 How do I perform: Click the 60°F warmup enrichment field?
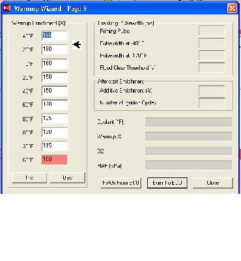(x=55, y=105)
